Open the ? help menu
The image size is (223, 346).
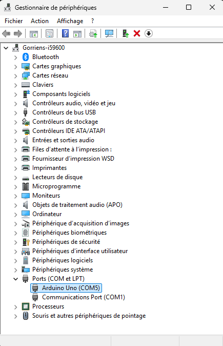coord(92,21)
